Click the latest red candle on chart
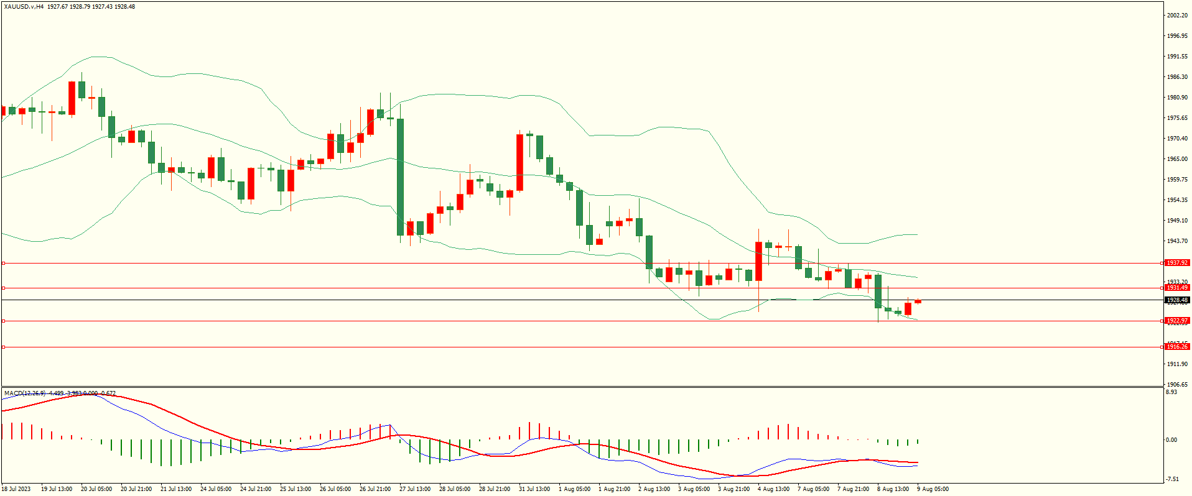 point(918,301)
